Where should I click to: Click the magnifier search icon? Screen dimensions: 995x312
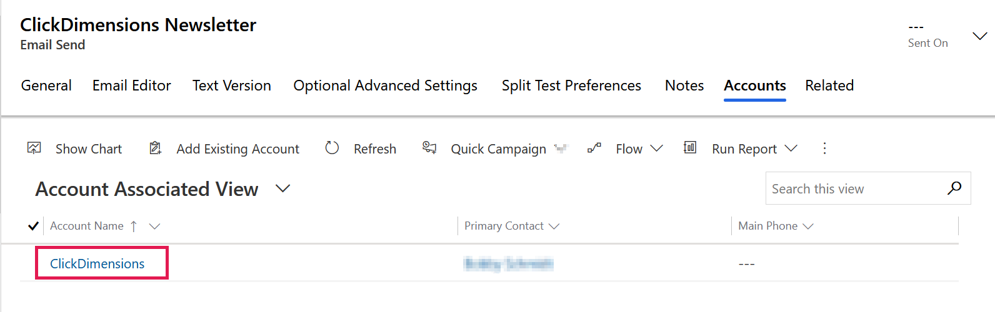954,188
